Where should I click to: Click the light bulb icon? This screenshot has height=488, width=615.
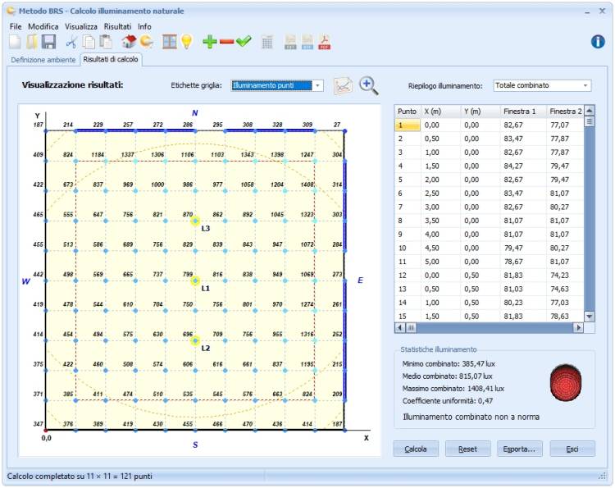click(187, 41)
